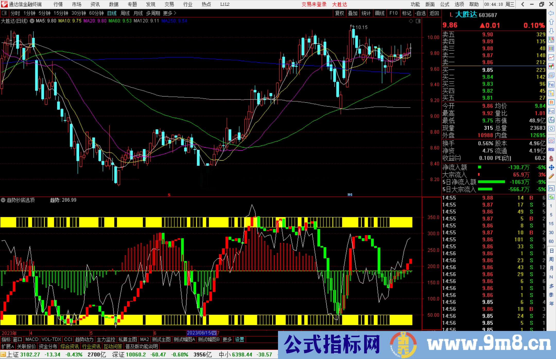Click the 设置 settings link in indicator bar

coord(239,339)
